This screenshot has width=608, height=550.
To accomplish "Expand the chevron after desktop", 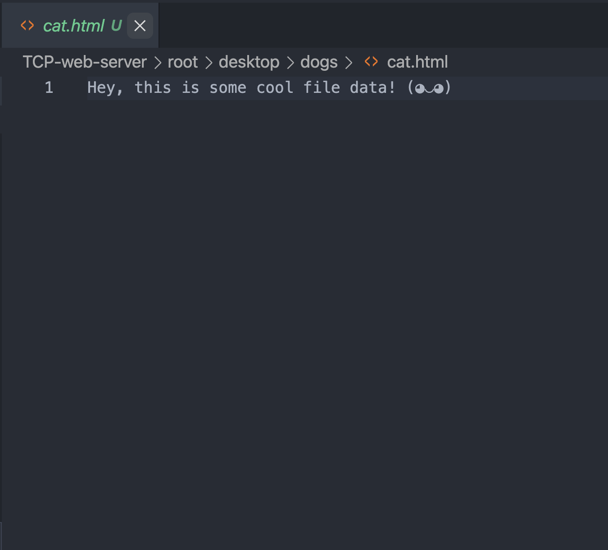I will click(x=290, y=63).
